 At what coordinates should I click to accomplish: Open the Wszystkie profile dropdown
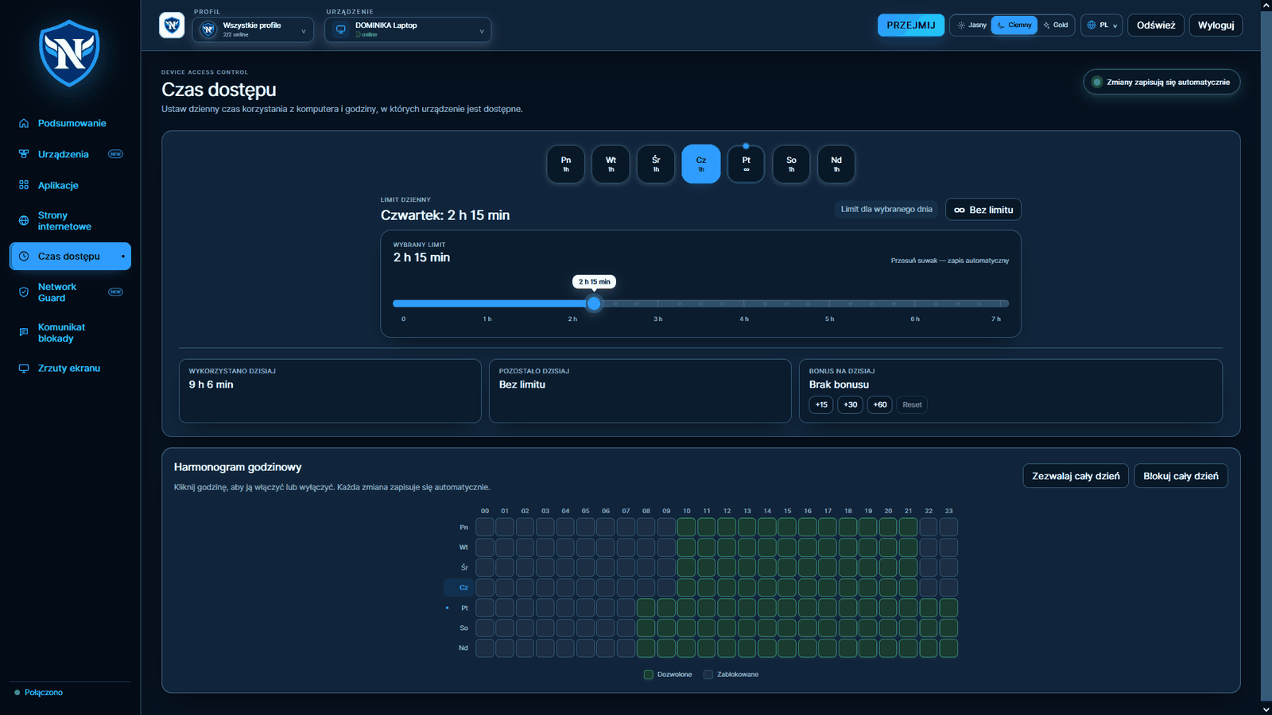coord(253,30)
